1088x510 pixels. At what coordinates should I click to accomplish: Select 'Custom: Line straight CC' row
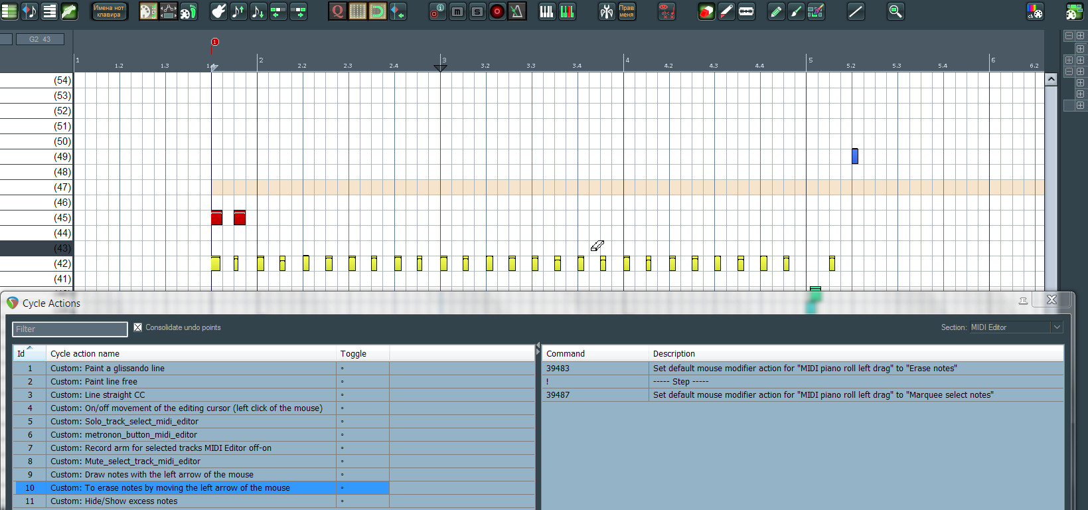[274, 395]
